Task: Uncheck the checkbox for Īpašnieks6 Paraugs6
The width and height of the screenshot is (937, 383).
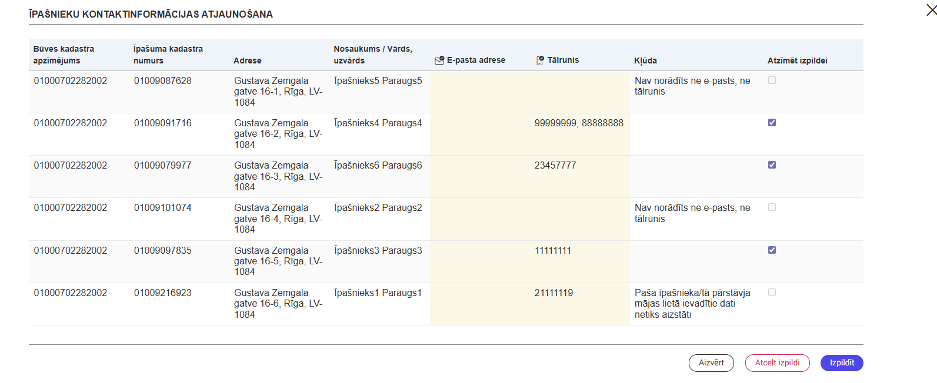Action: 772,164
